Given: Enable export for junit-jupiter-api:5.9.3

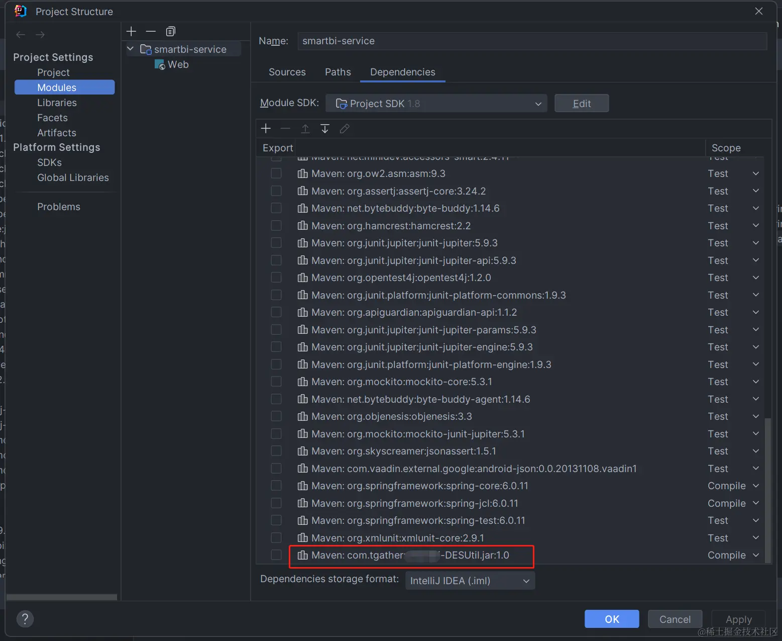Looking at the screenshot, I should (x=276, y=260).
